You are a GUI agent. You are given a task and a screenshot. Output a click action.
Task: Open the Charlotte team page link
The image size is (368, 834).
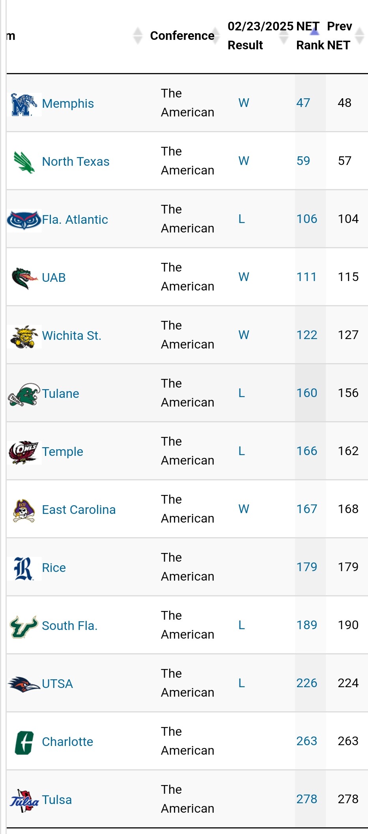click(67, 742)
